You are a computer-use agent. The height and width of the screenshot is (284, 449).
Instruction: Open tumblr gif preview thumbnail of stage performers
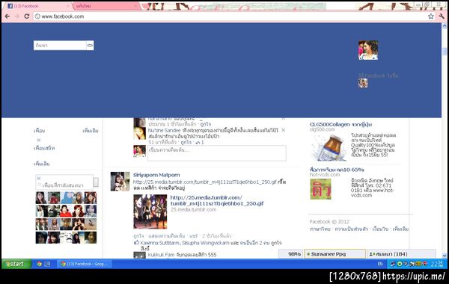click(x=150, y=212)
